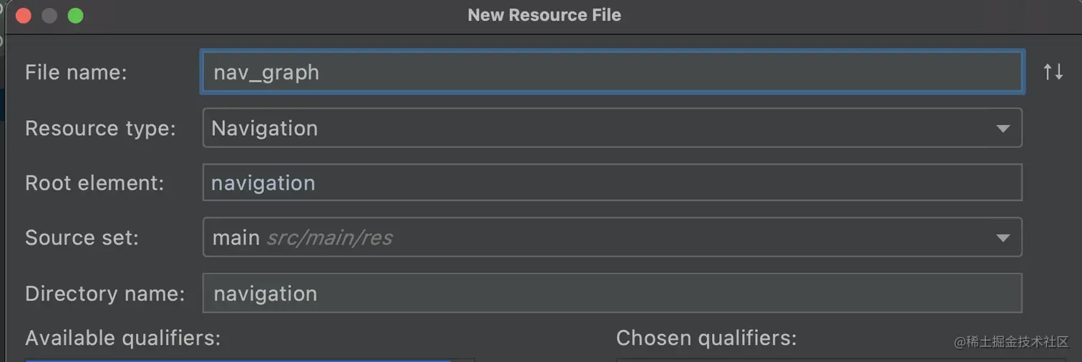
Task: Minimize the dialog with the yellow button
Action: point(49,16)
